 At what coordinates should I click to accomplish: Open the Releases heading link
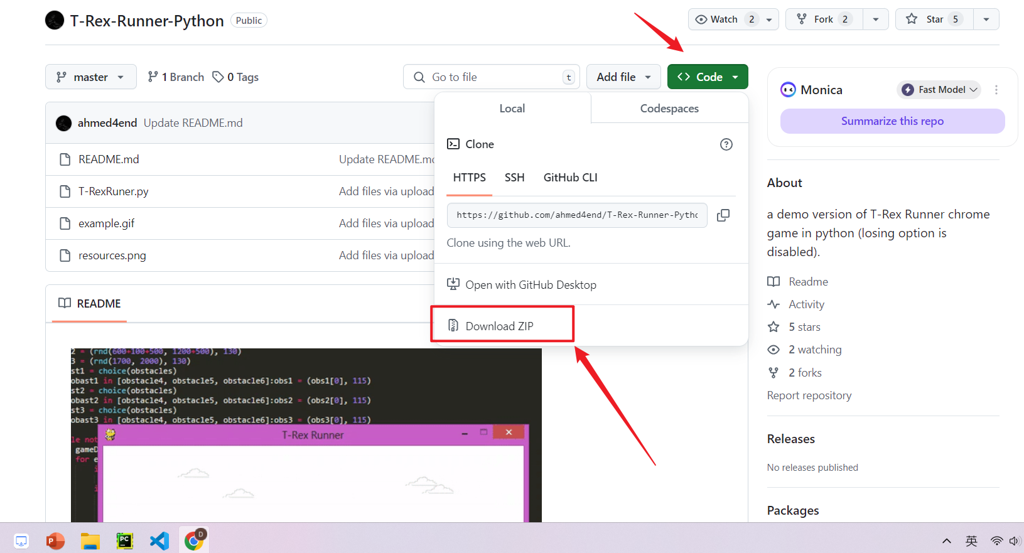point(791,439)
